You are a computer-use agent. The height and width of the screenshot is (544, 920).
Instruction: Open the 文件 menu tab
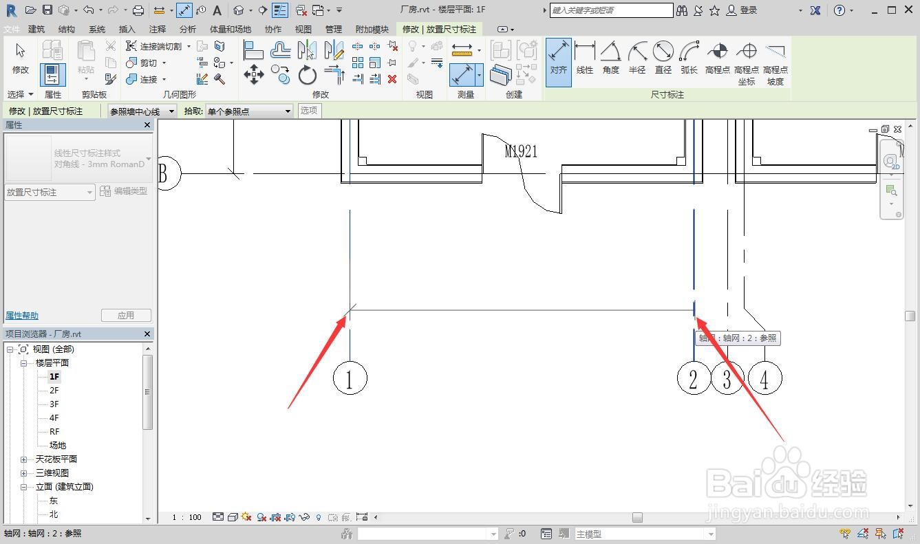(x=11, y=29)
